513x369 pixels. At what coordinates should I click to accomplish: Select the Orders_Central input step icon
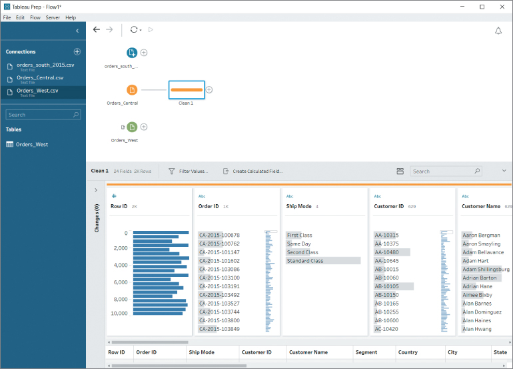tap(132, 90)
